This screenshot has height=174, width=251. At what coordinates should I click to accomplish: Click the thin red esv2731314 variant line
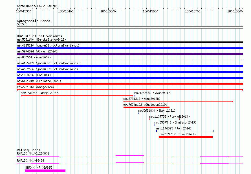pyautogui.click(x=77, y=96)
